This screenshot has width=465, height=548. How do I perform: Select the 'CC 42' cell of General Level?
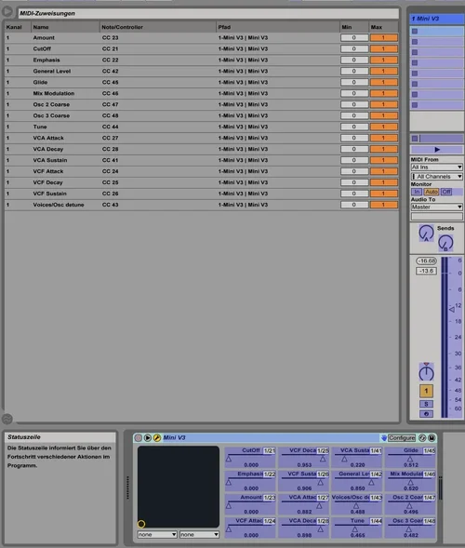pyautogui.click(x=110, y=72)
